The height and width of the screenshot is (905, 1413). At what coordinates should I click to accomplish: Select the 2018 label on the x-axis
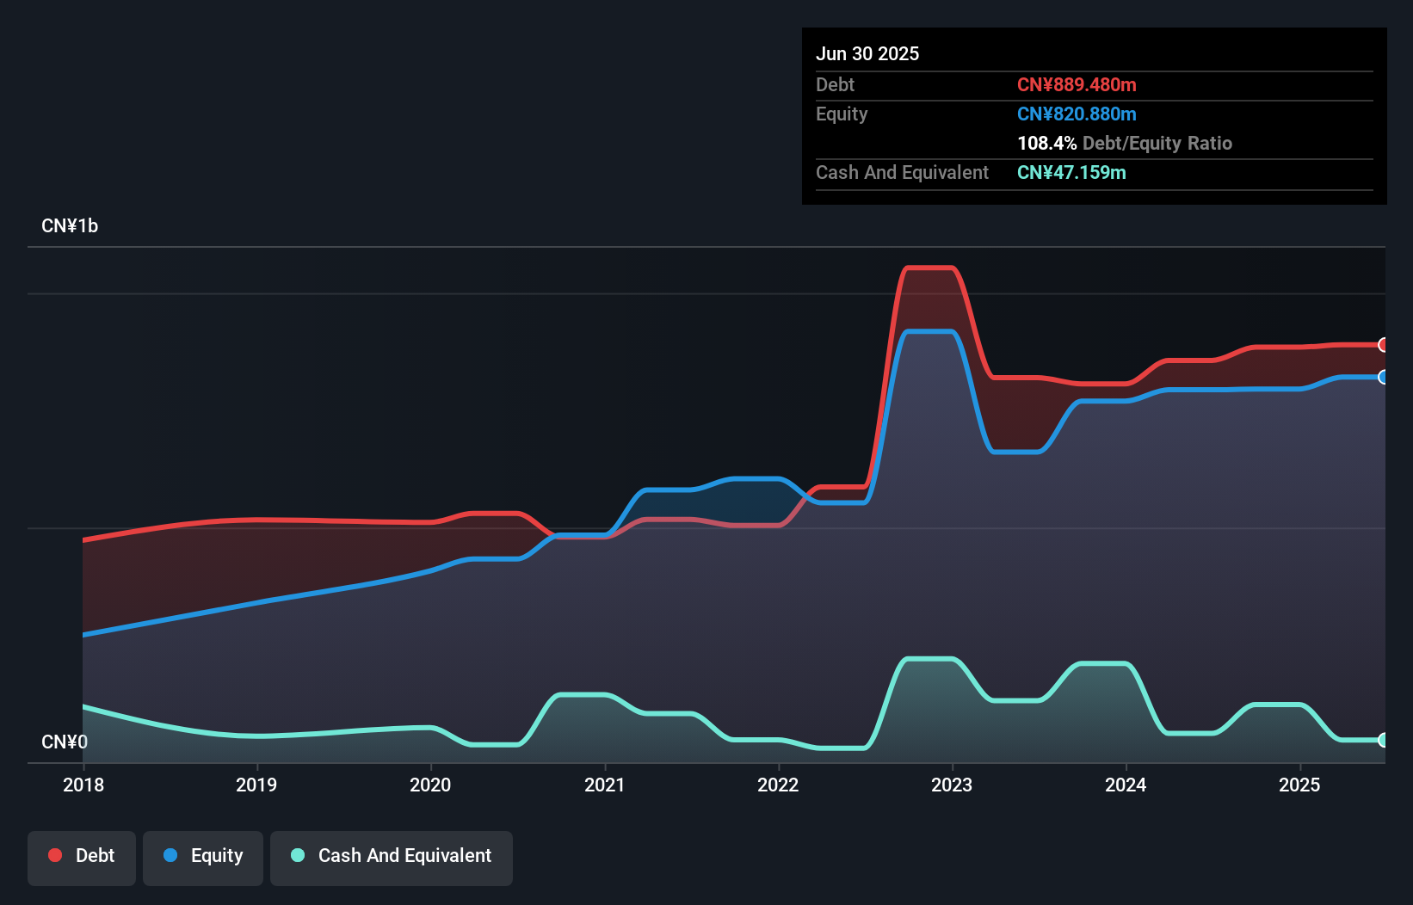83,785
